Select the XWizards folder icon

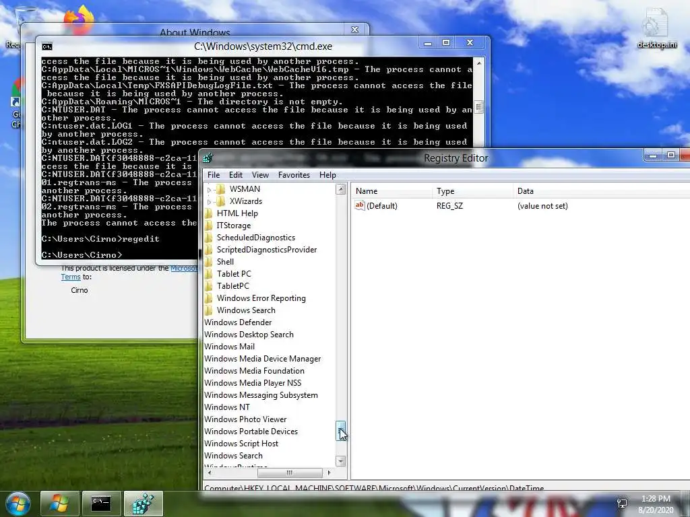(220, 201)
